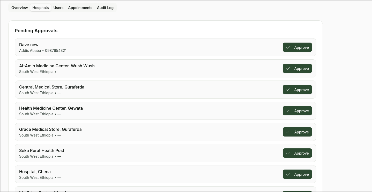This screenshot has height=192, width=372.
Task: Click checkmark icon for Al-Amin Medicine Center
Action: (288, 69)
